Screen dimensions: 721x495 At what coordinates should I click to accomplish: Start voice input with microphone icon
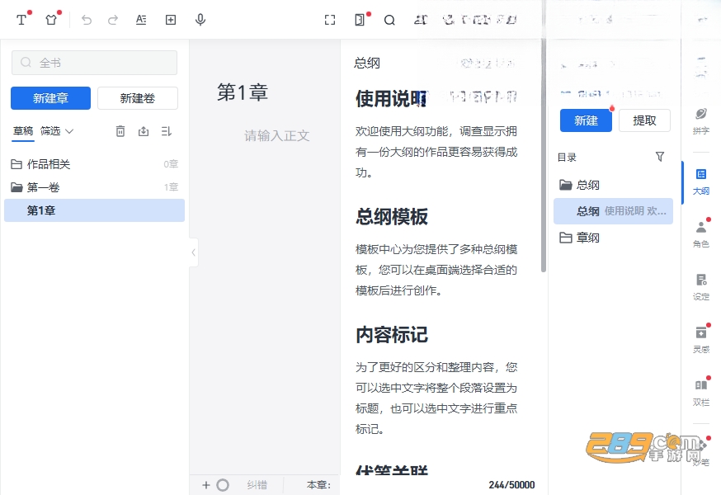point(200,20)
